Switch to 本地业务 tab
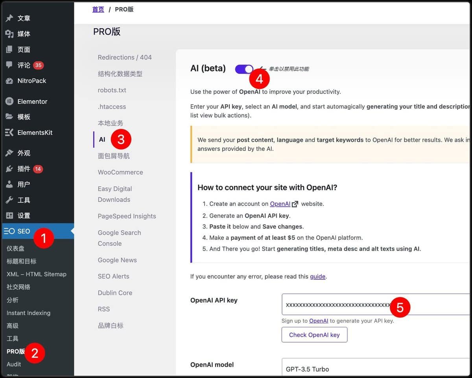 [x=111, y=123]
